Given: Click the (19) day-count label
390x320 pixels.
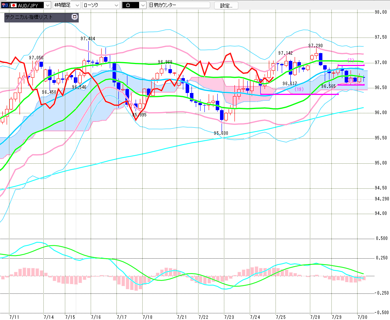Looking at the screenshot, I should pos(299,89).
